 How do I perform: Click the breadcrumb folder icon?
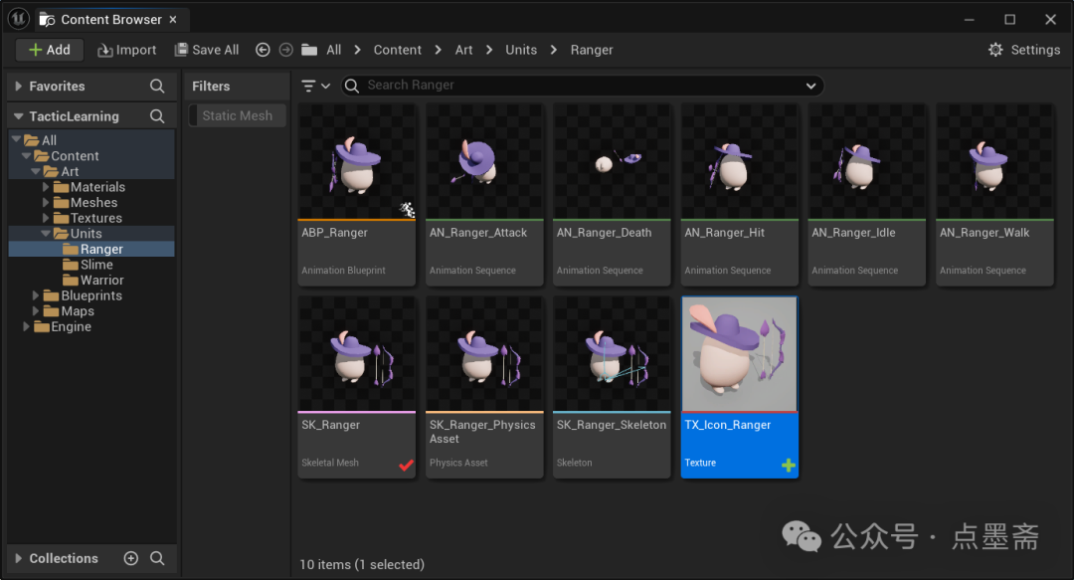tap(309, 50)
